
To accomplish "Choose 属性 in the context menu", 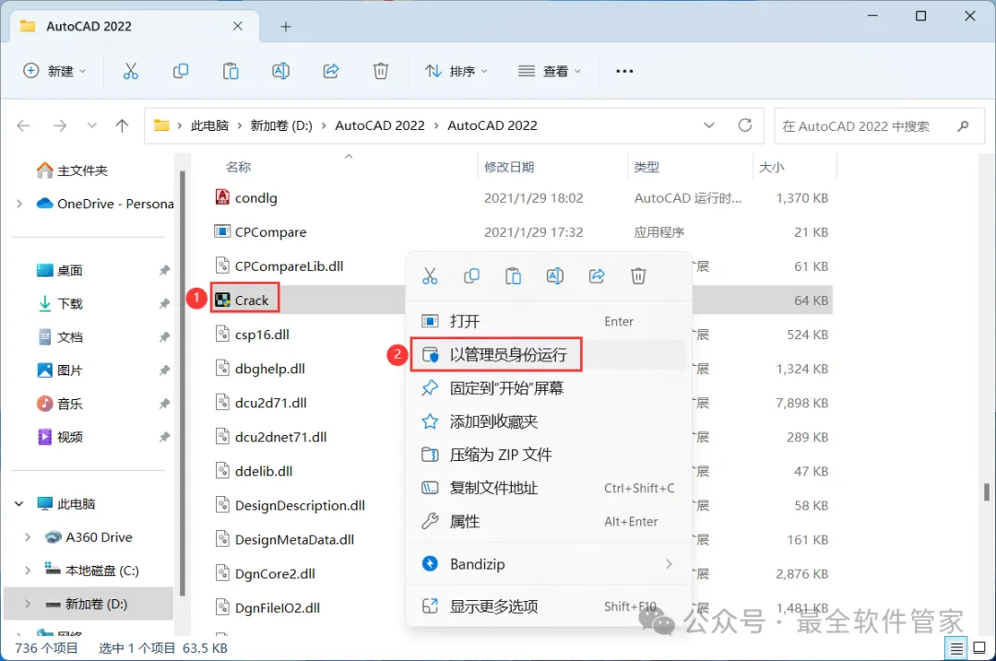I will 548,521.
